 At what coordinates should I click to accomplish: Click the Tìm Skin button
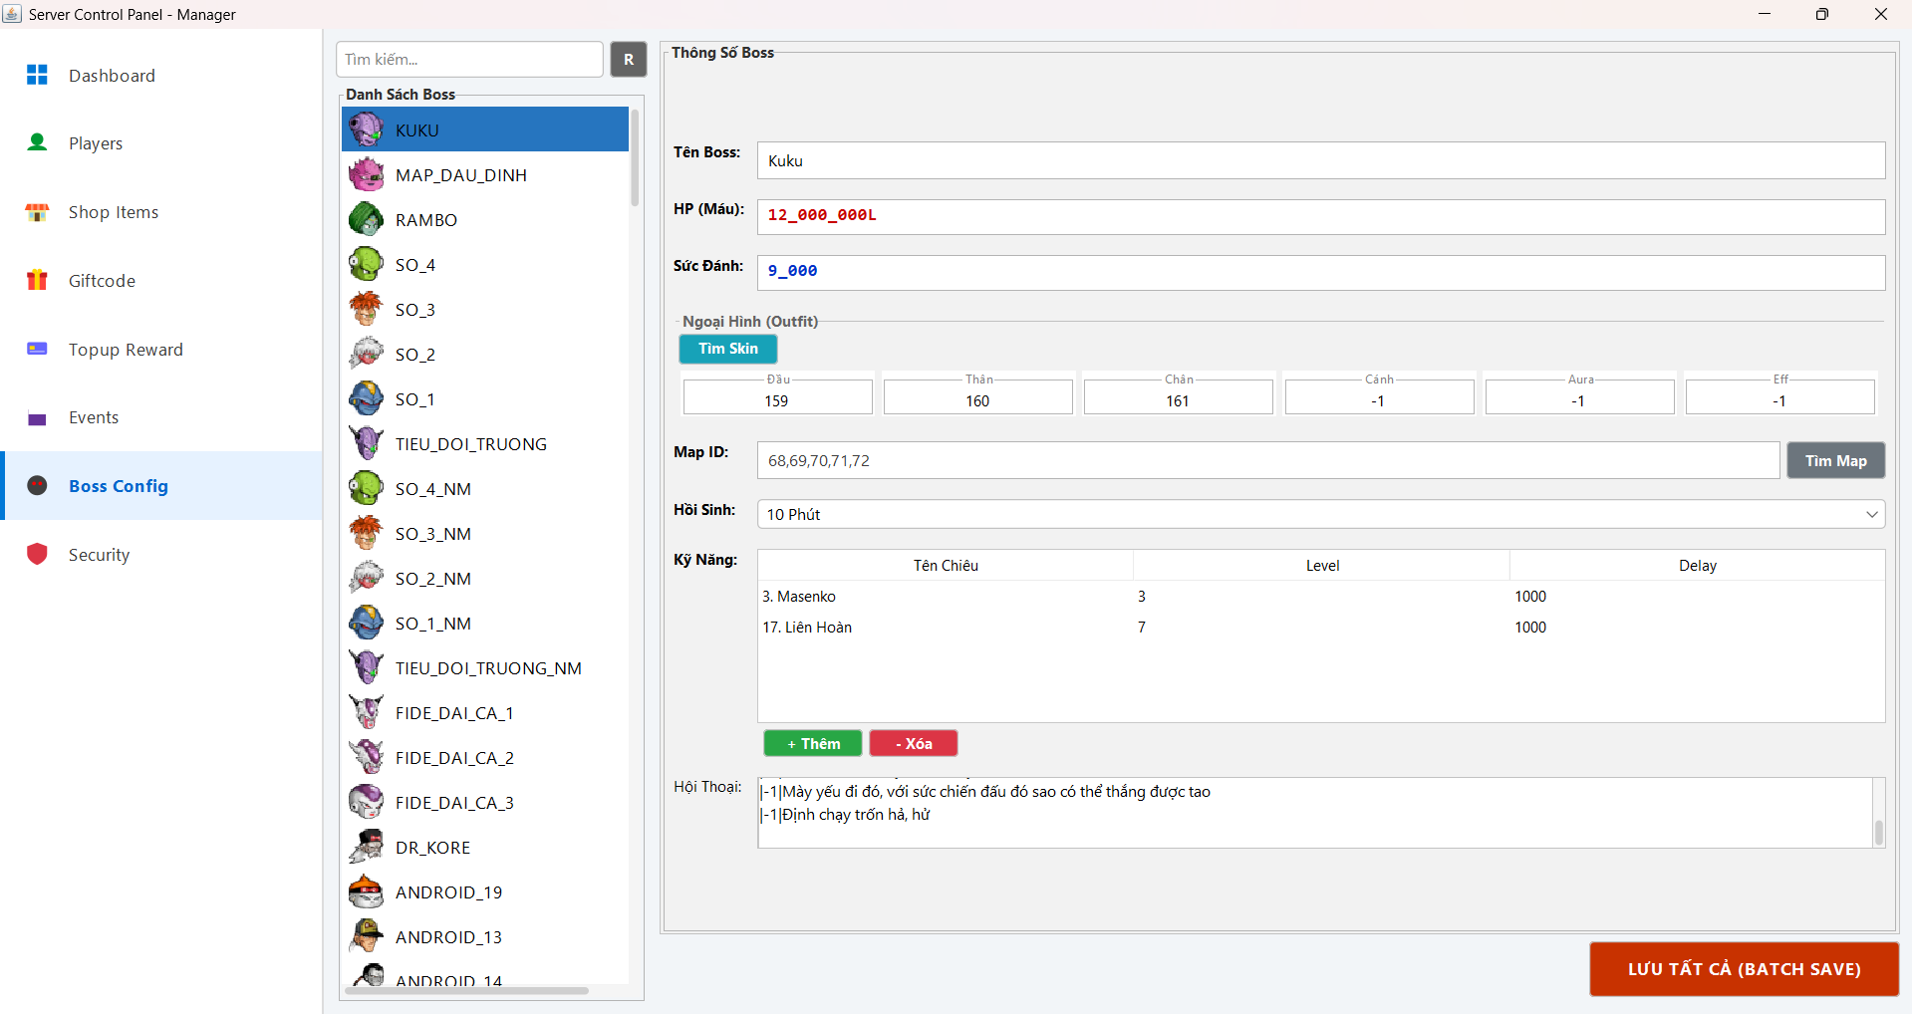coord(728,349)
